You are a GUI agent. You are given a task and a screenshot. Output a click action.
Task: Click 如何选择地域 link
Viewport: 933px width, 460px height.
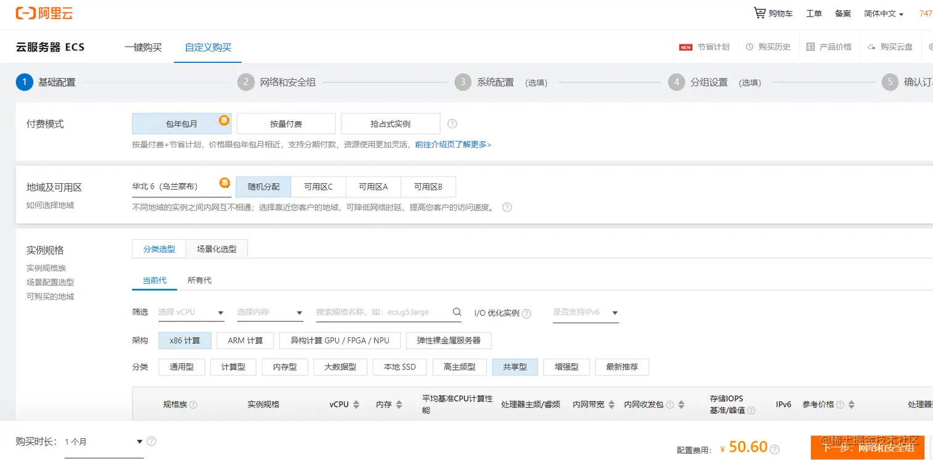coord(50,205)
